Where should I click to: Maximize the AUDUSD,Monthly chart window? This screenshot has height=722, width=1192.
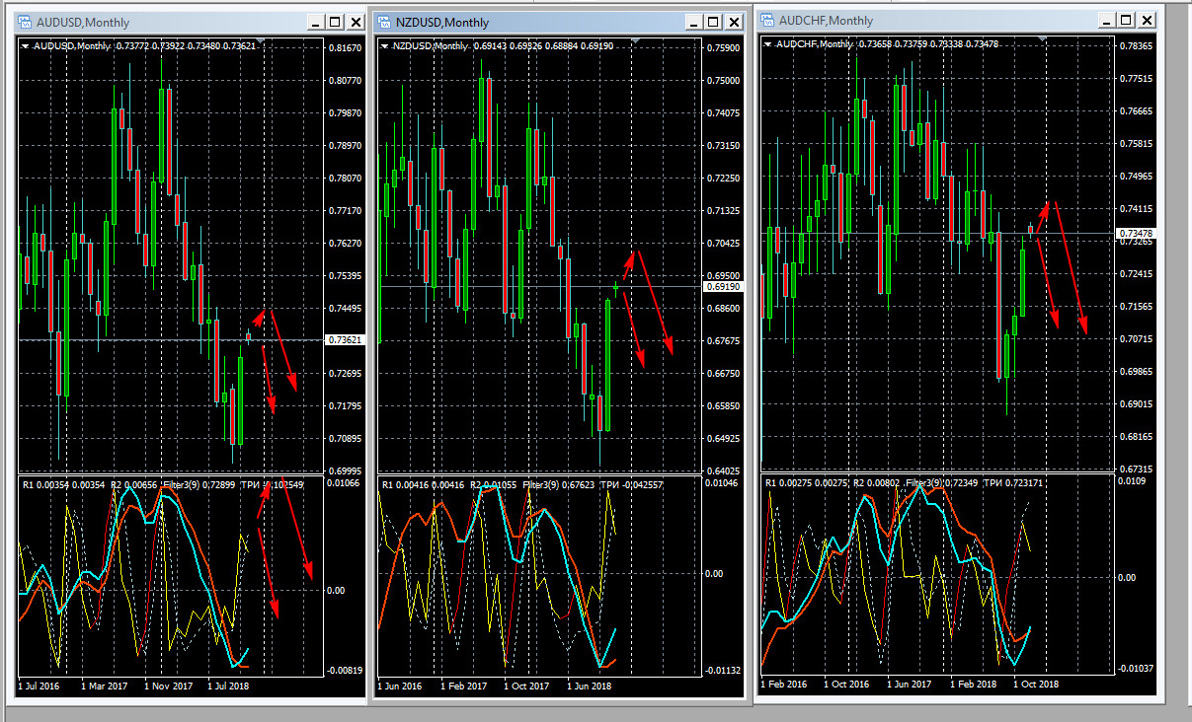(335, 22)
